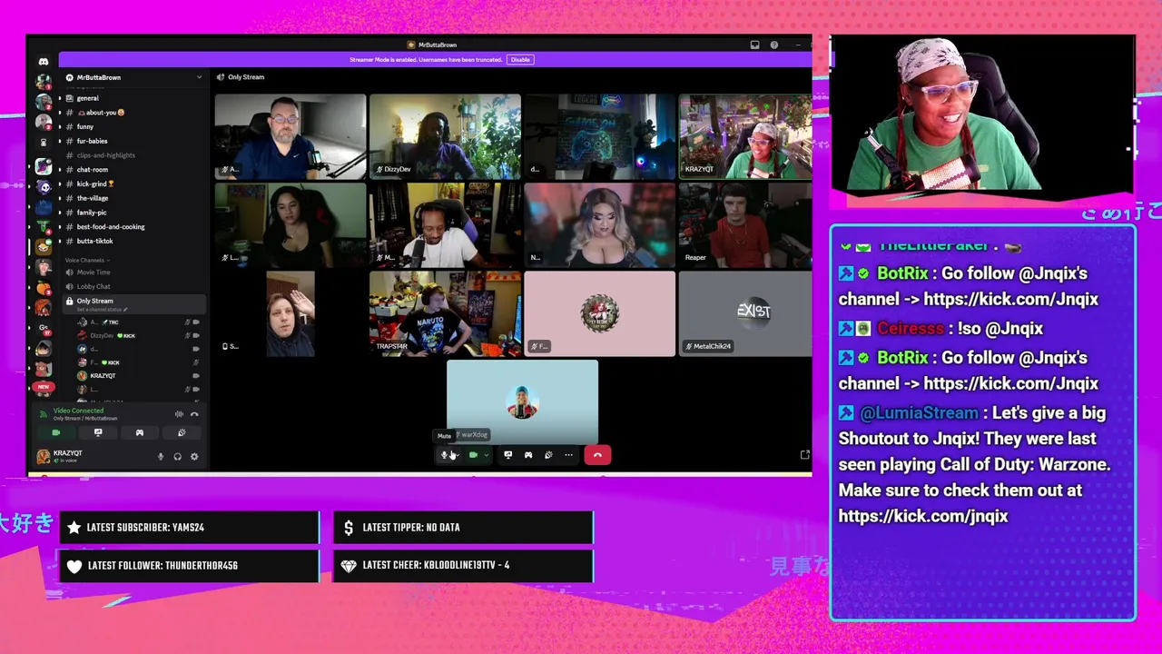Mute microphone in the call control bar
The width and height of the screenshot is (1162, 654).
pyautogui.click(x=444, y=455)
